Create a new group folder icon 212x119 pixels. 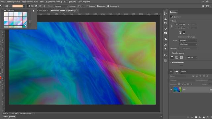click(204, 117)
